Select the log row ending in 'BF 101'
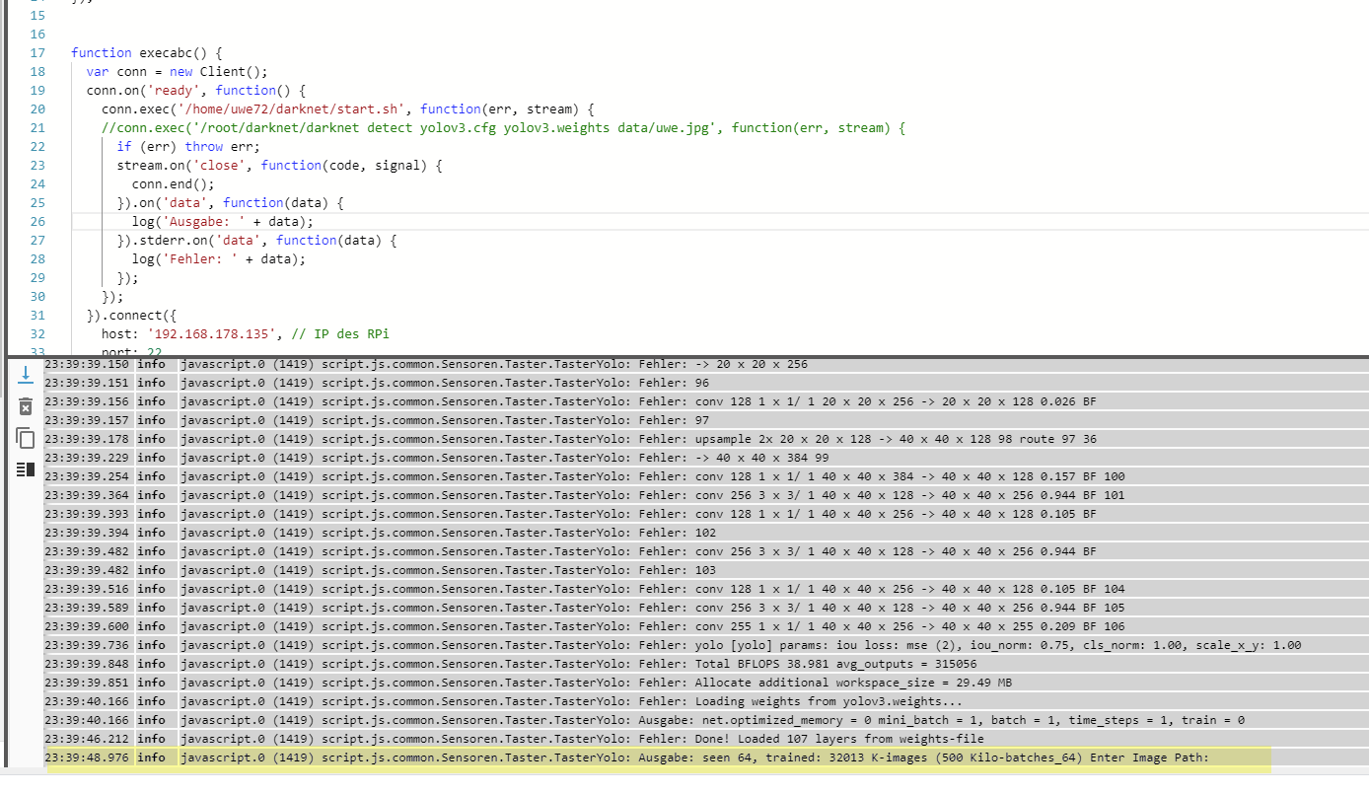 pos(705,495)
